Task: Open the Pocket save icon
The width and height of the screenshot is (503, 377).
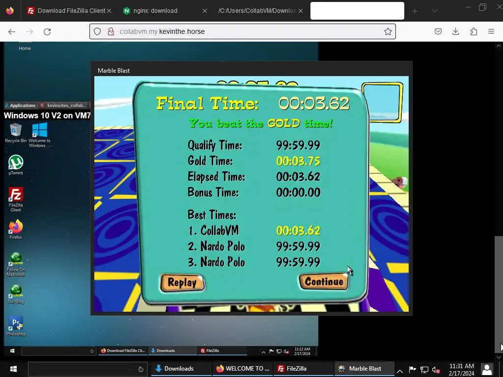Action: [438, 31]
